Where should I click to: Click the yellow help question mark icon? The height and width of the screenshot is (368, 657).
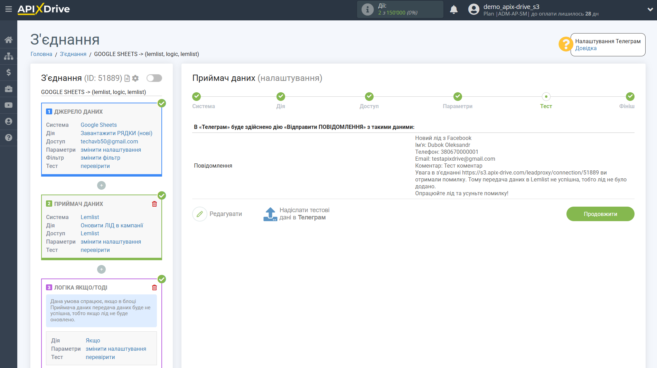[x=566, y=44]
